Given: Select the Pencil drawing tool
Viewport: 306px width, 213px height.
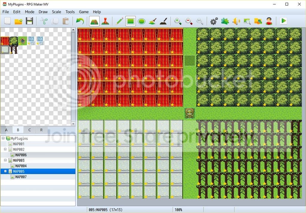Looking at the screenshot, I should pos(120,21).
